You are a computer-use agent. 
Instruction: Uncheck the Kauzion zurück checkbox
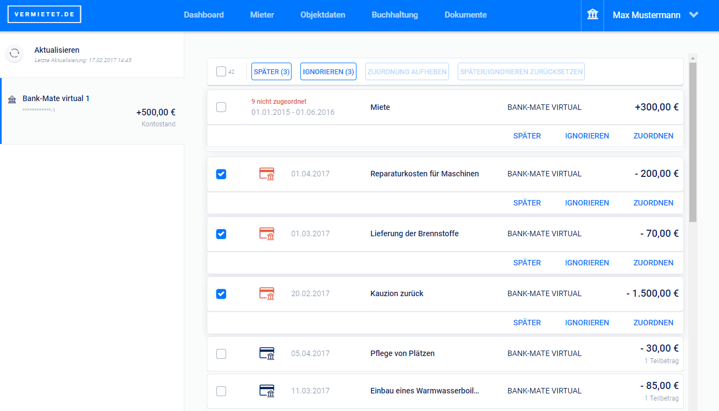pos(221,294)
